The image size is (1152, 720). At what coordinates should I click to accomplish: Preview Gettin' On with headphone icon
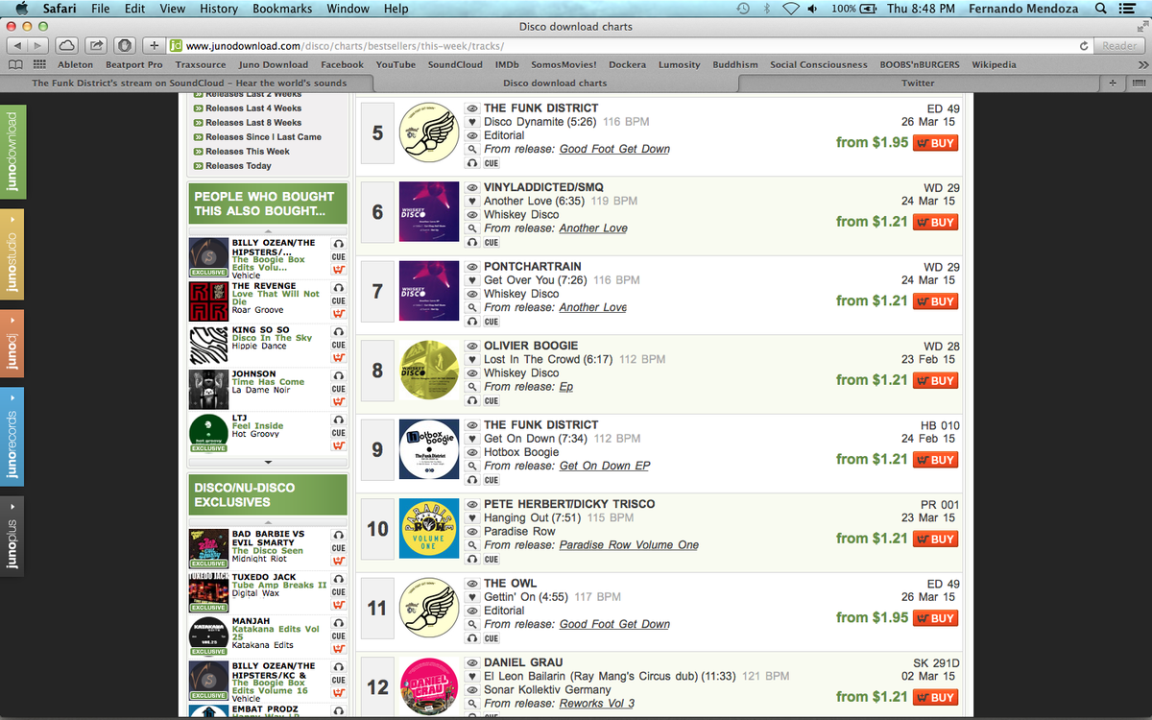coord(471,638)
